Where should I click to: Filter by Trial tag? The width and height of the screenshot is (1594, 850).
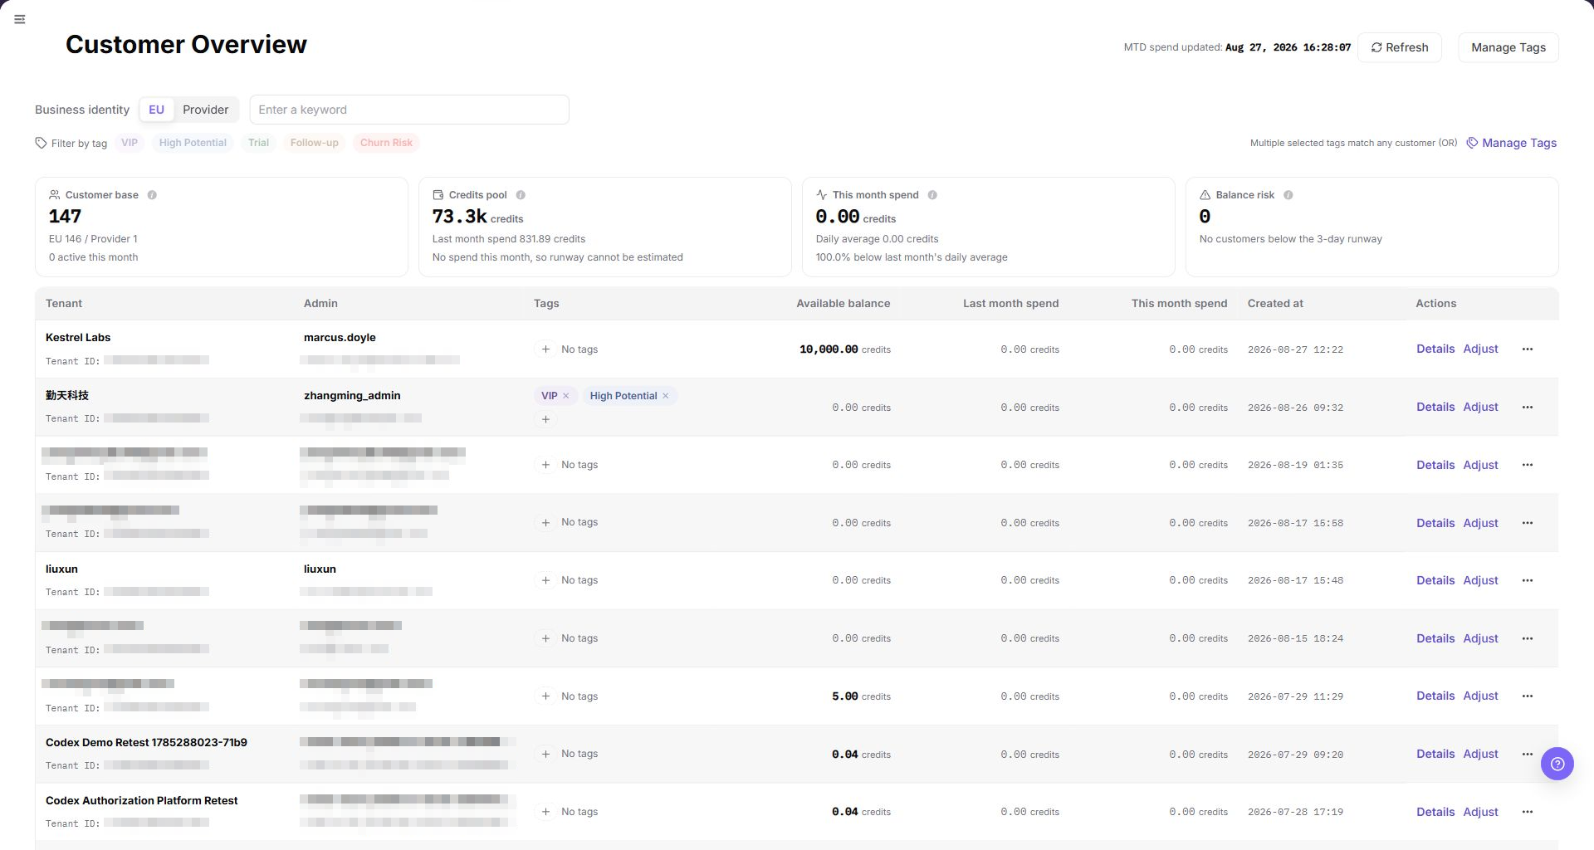pos(258,143)
